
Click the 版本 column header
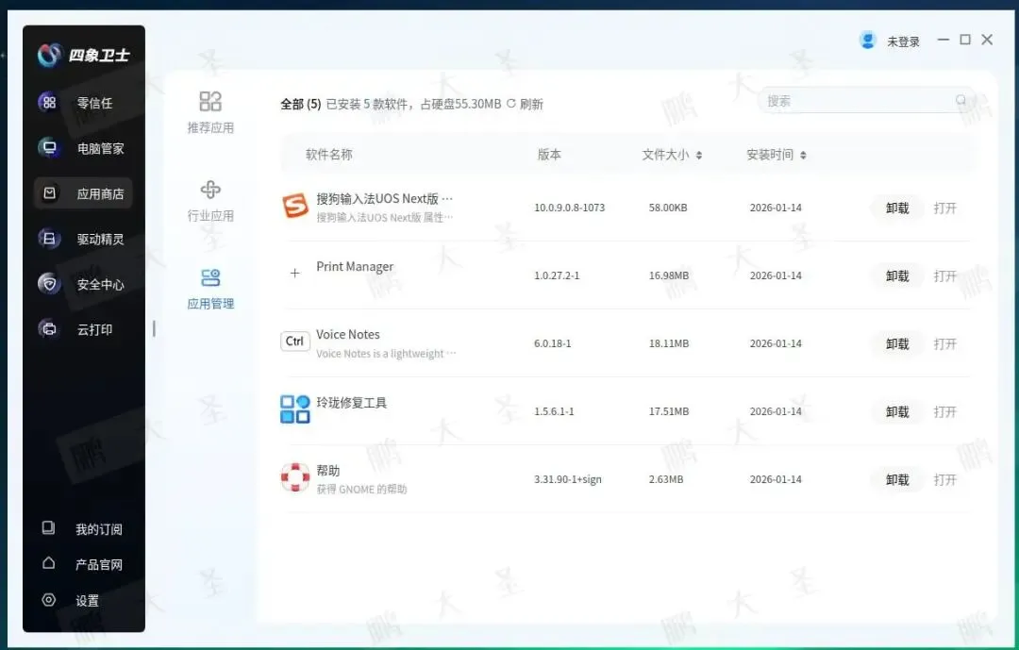549,155
